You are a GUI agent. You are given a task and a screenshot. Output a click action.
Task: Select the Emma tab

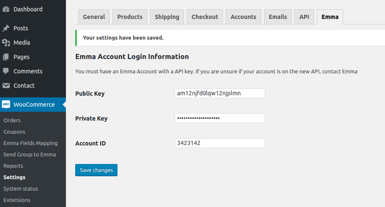click(330, 17)
